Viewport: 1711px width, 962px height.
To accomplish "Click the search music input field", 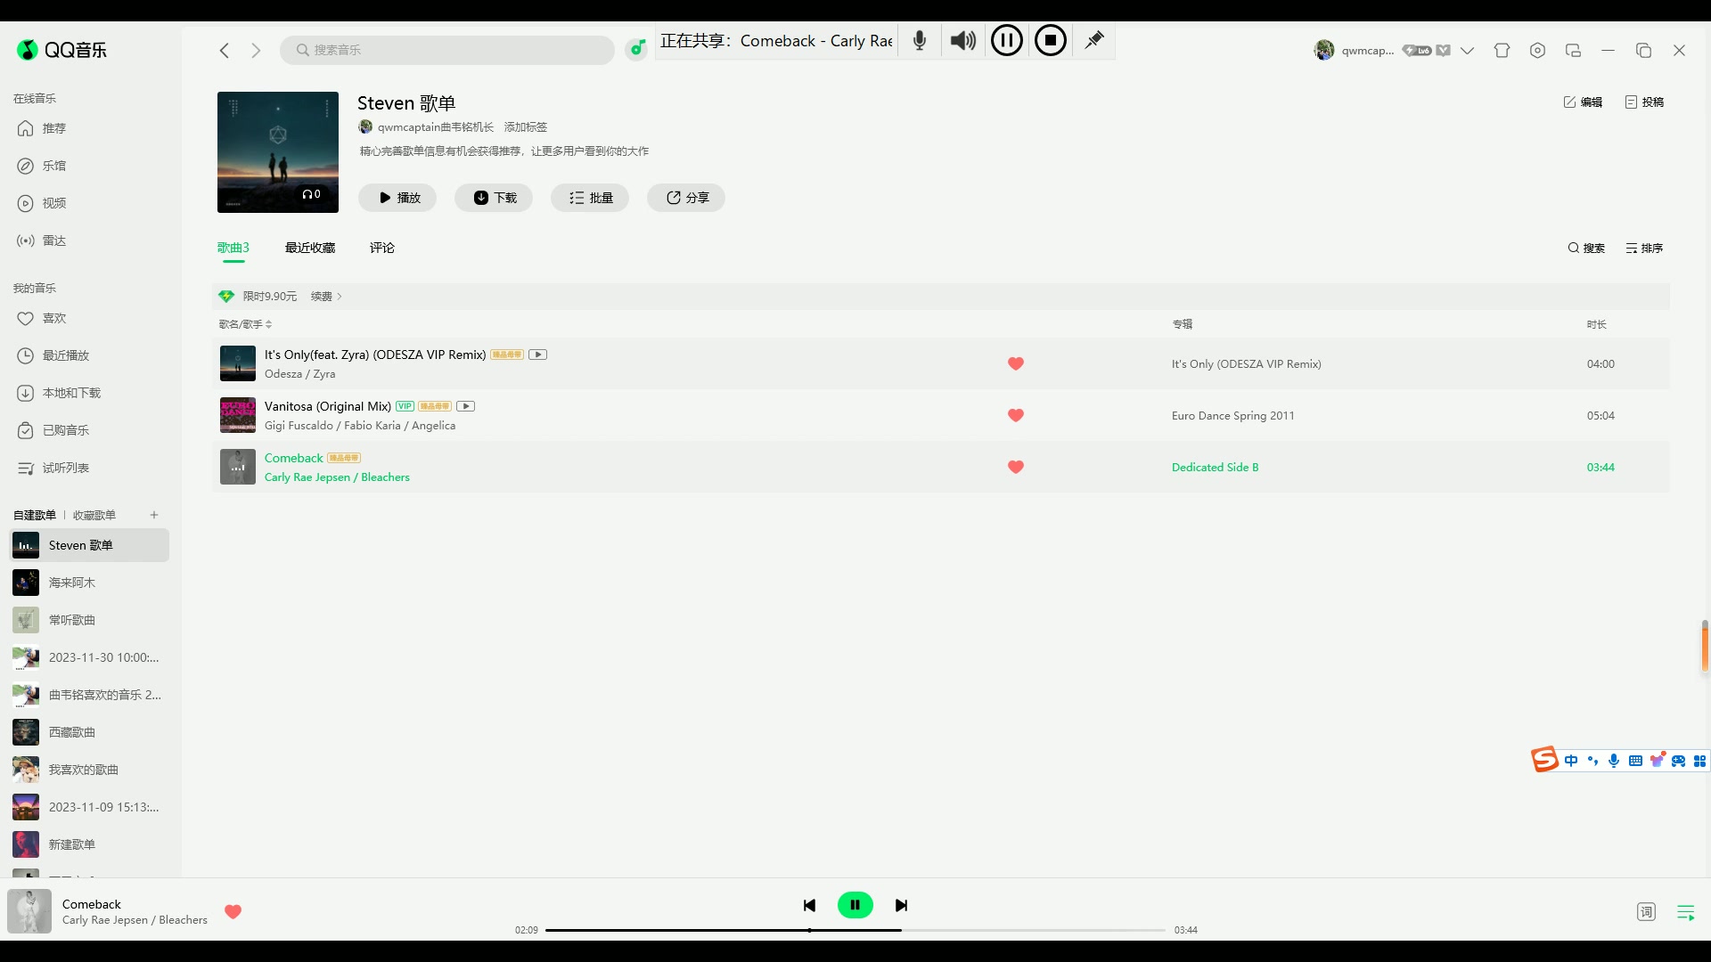I will point(447,50).
